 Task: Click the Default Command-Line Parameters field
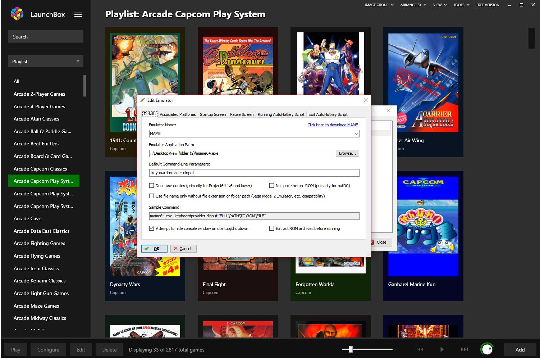tap(254, 173)
